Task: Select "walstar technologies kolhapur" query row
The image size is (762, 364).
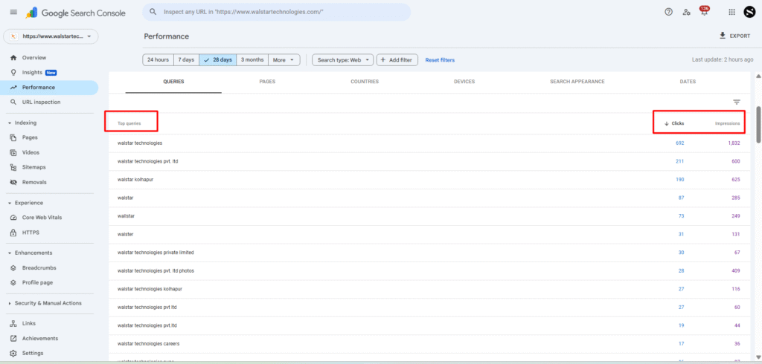Action: click(429, 289)
